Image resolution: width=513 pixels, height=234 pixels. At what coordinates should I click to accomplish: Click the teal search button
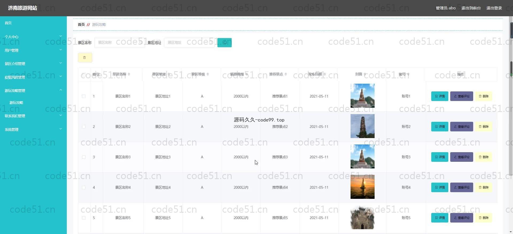pyautogui.click(x=224, y=42)
